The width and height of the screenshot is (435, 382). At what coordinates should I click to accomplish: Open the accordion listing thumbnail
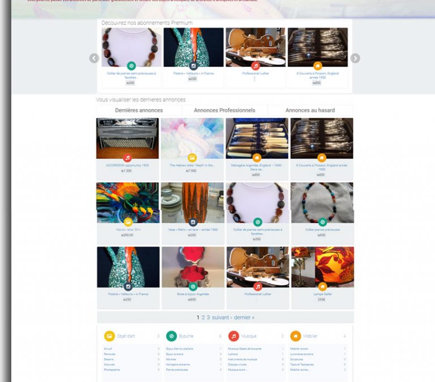point(127,138)
